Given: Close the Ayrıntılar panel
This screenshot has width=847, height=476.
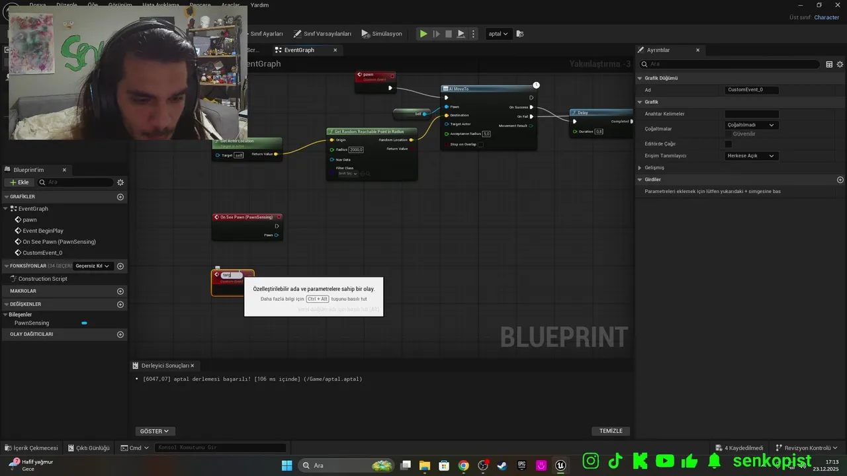Looking at the screenshot, I should coord(697,50).
